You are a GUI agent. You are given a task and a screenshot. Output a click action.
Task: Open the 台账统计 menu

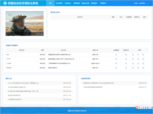68,3
